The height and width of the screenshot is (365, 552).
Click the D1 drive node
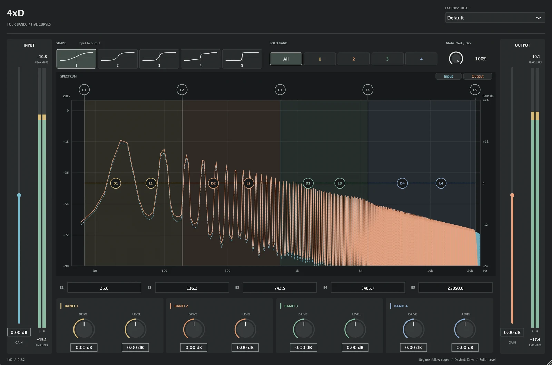click(116, 183)
